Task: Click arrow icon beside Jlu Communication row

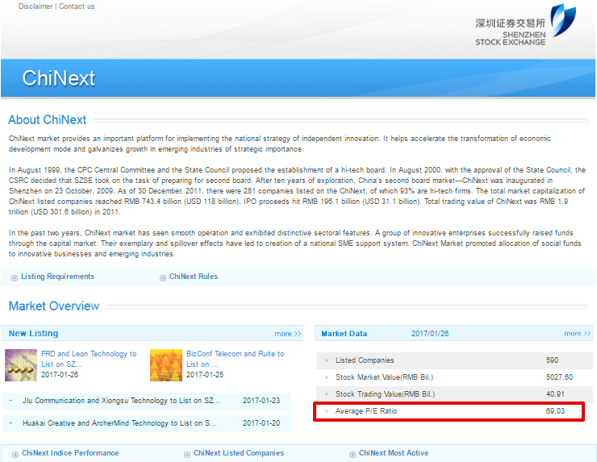Action: pos(10,401)
